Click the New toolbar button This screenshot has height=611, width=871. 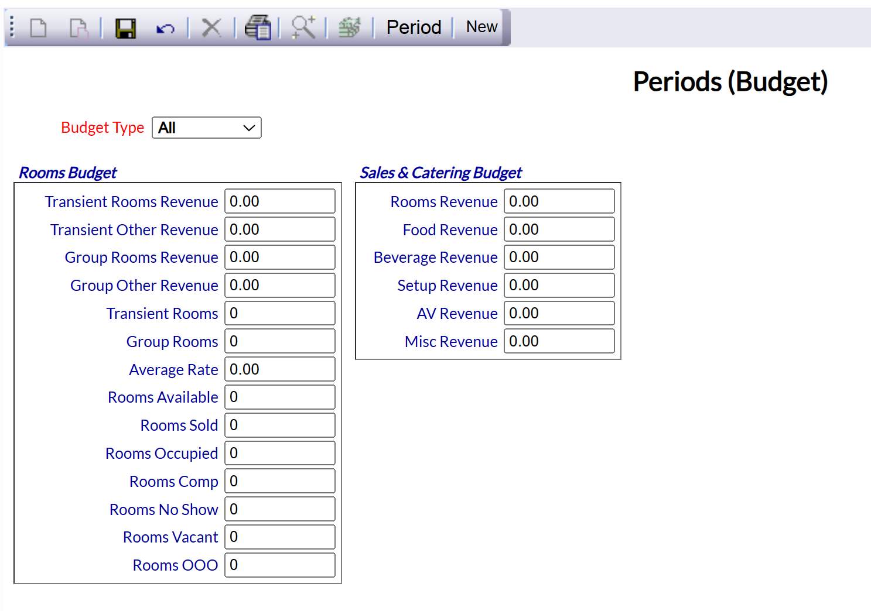click(481, 27)
